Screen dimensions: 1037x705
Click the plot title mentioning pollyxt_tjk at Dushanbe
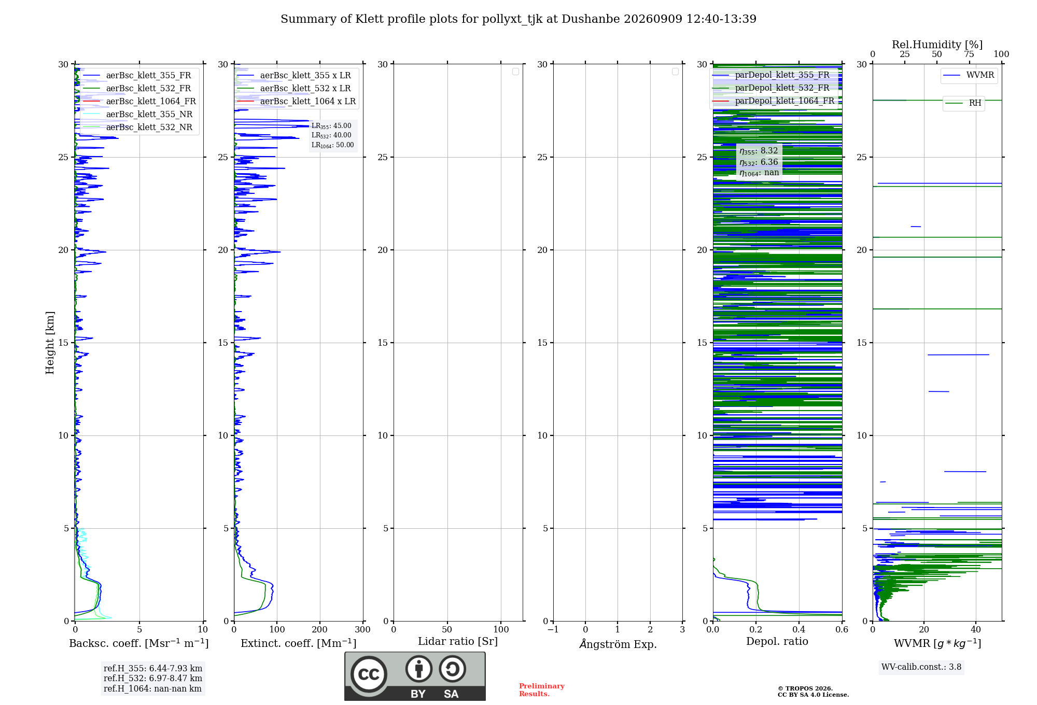[x=518, y=19]
